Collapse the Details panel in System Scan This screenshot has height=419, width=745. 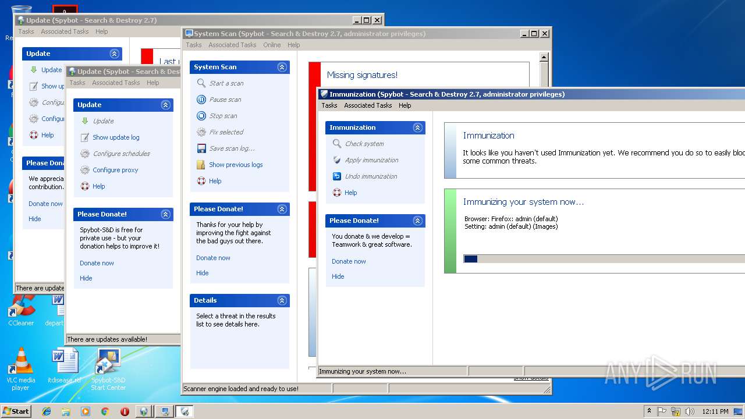click(x=282, y=300)
